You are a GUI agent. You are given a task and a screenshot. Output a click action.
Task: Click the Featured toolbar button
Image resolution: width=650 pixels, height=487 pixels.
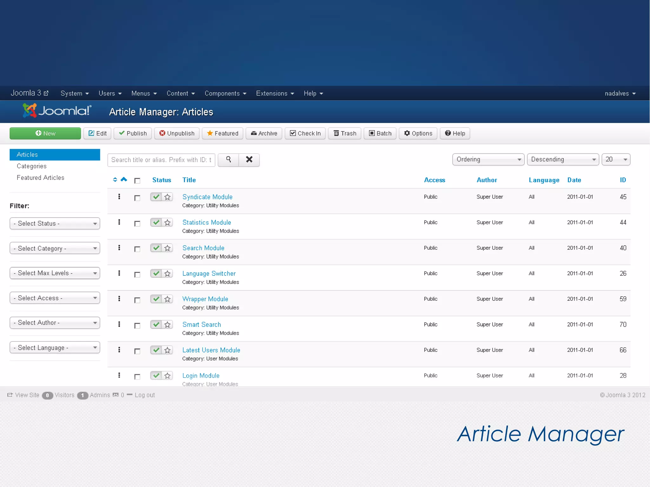(x=222, y=133)
